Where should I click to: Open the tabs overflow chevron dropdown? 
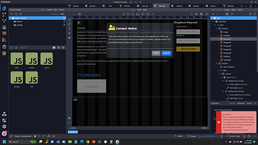[246, 6]
